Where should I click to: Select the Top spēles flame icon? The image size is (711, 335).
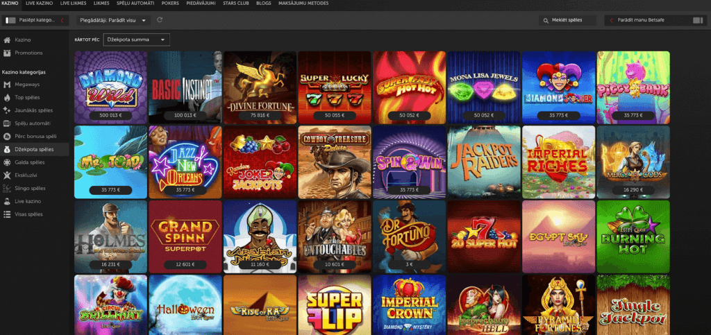(x=7, y=97)
